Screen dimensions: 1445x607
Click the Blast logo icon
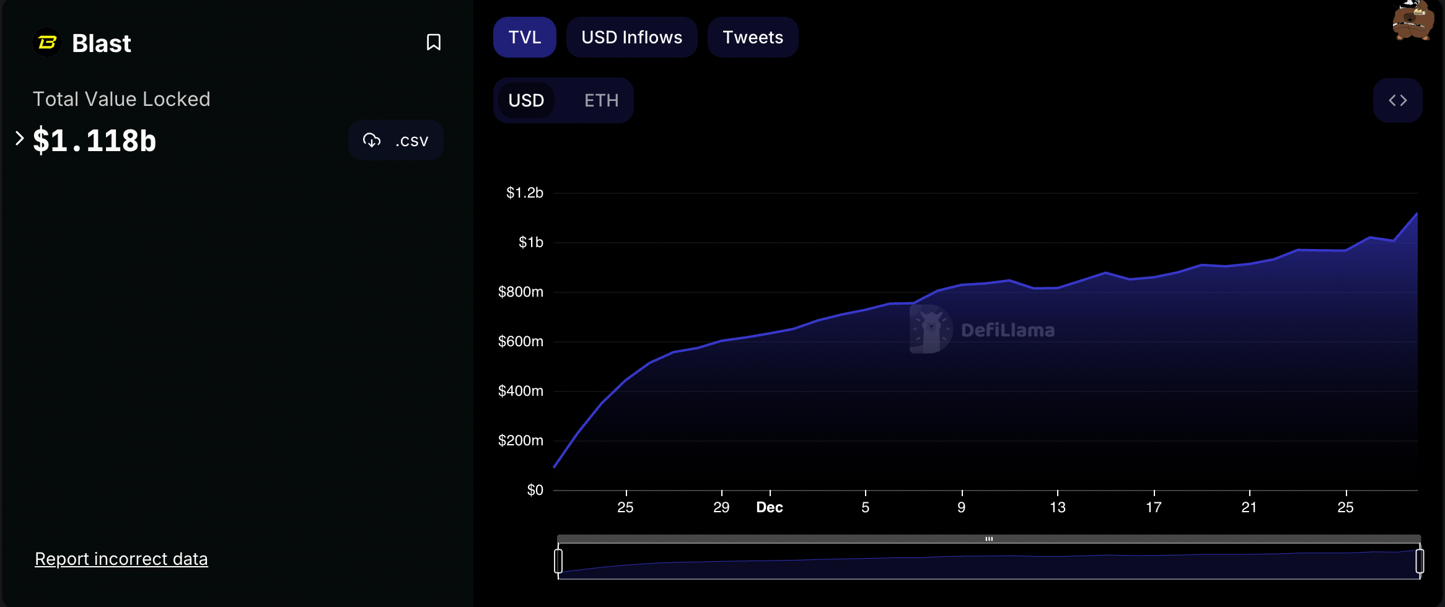point(47,42)
